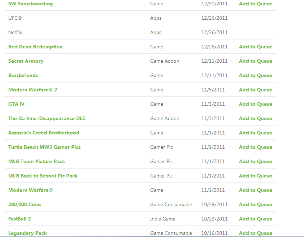Add The Da Vinci Disappearance DLC to queue
This screenshot has width=304, height=237.
pos(255,118)
